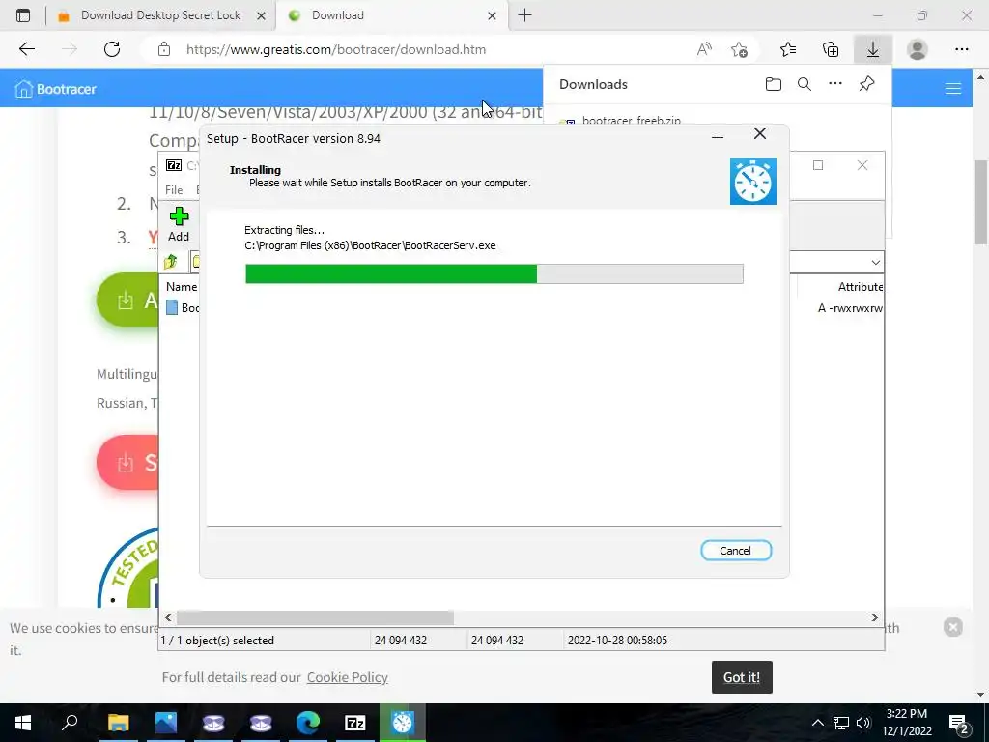Refresh the browser page
Screen dimensions: 989x742
click(112, 49)
